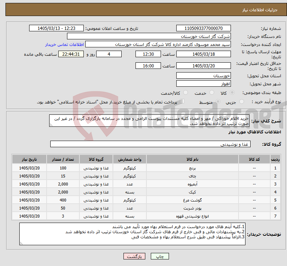
Task: Click the request creator name field
Action: (x=158, y=44)
